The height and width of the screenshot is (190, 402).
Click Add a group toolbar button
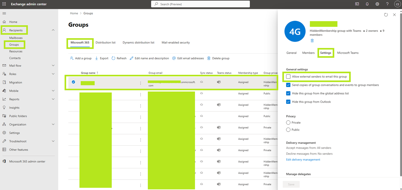pos(81,58)
